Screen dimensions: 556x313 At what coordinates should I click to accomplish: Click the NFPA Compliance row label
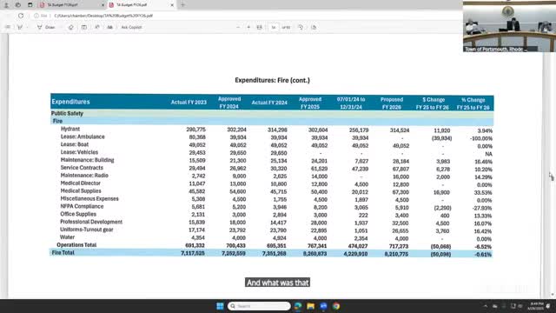pyautogui.click(x=82, y=206)
